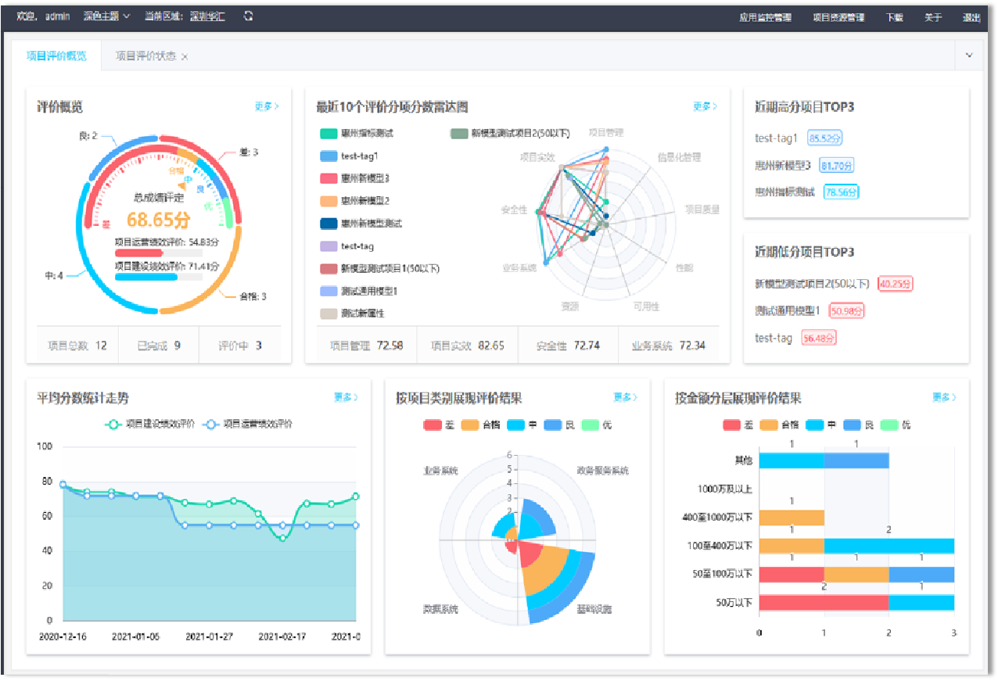998x681 pixels.
Task: Click 更多 in the 评价概览 card
Action: tap(267, 106)
